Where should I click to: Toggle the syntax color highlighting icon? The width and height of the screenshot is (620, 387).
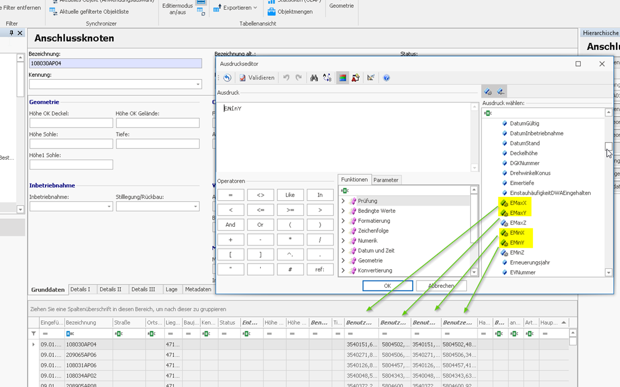(343, 78)
